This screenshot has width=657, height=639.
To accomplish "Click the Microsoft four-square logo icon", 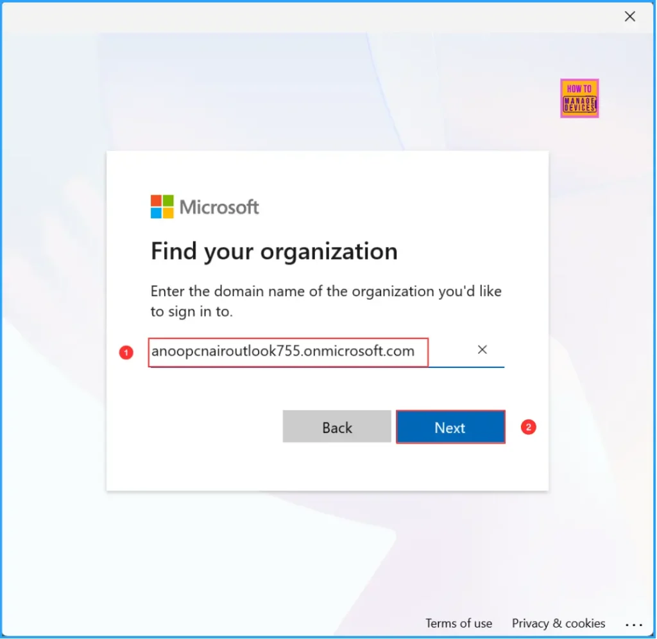I will coord(162,206).
